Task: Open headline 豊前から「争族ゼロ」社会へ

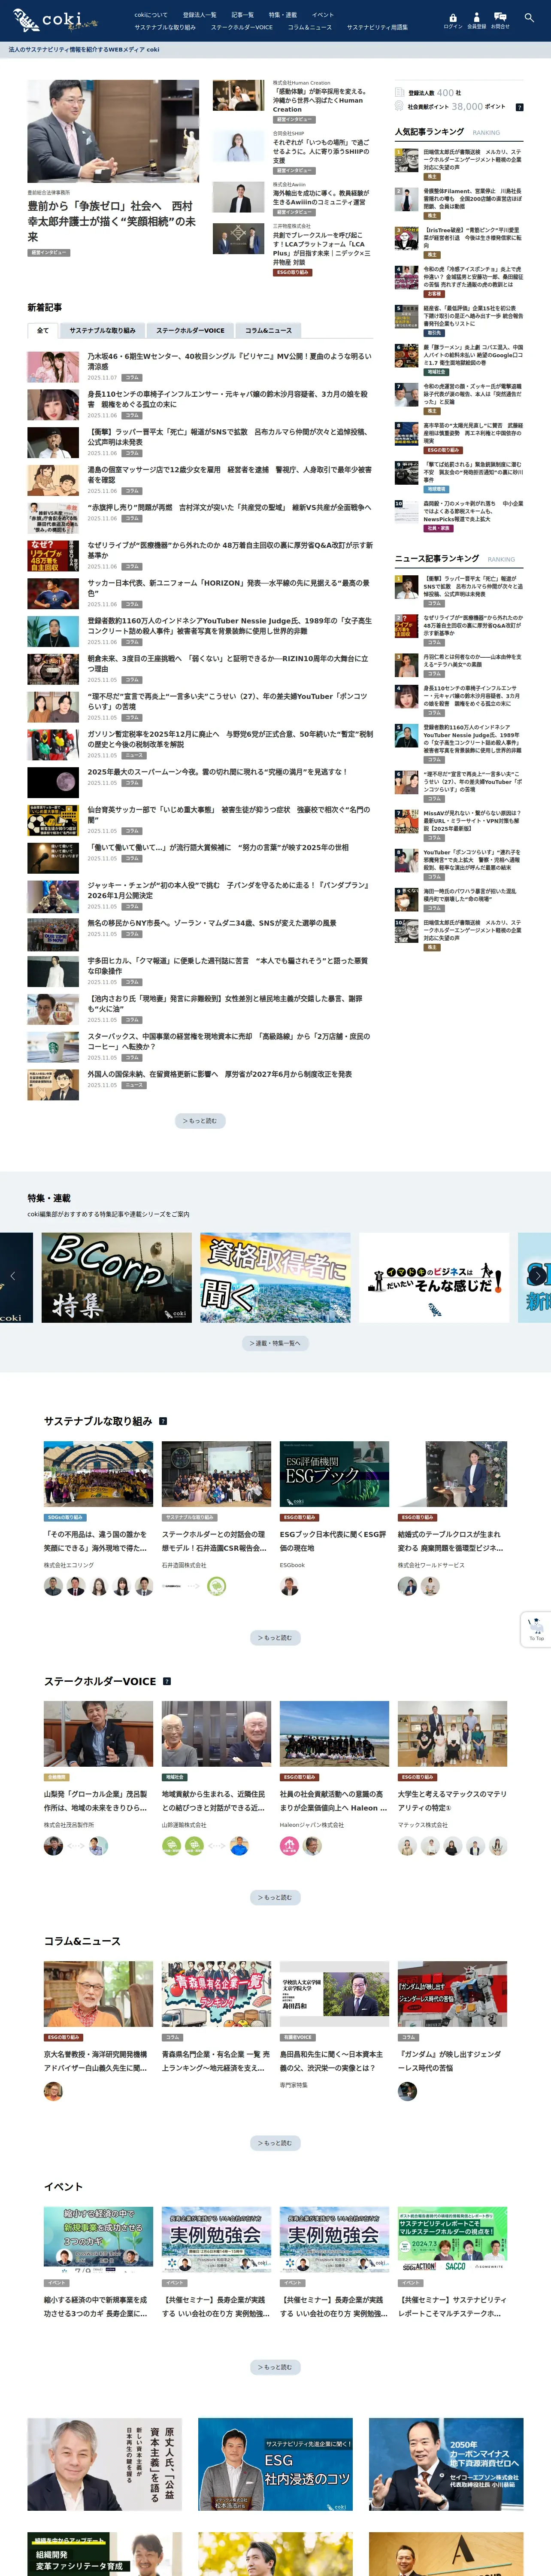Action: (x=112, y=221)
